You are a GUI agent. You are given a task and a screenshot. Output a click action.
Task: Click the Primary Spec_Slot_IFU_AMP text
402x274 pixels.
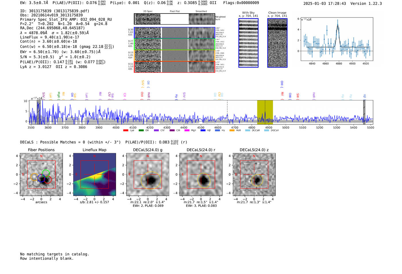(x=66, y=20)
